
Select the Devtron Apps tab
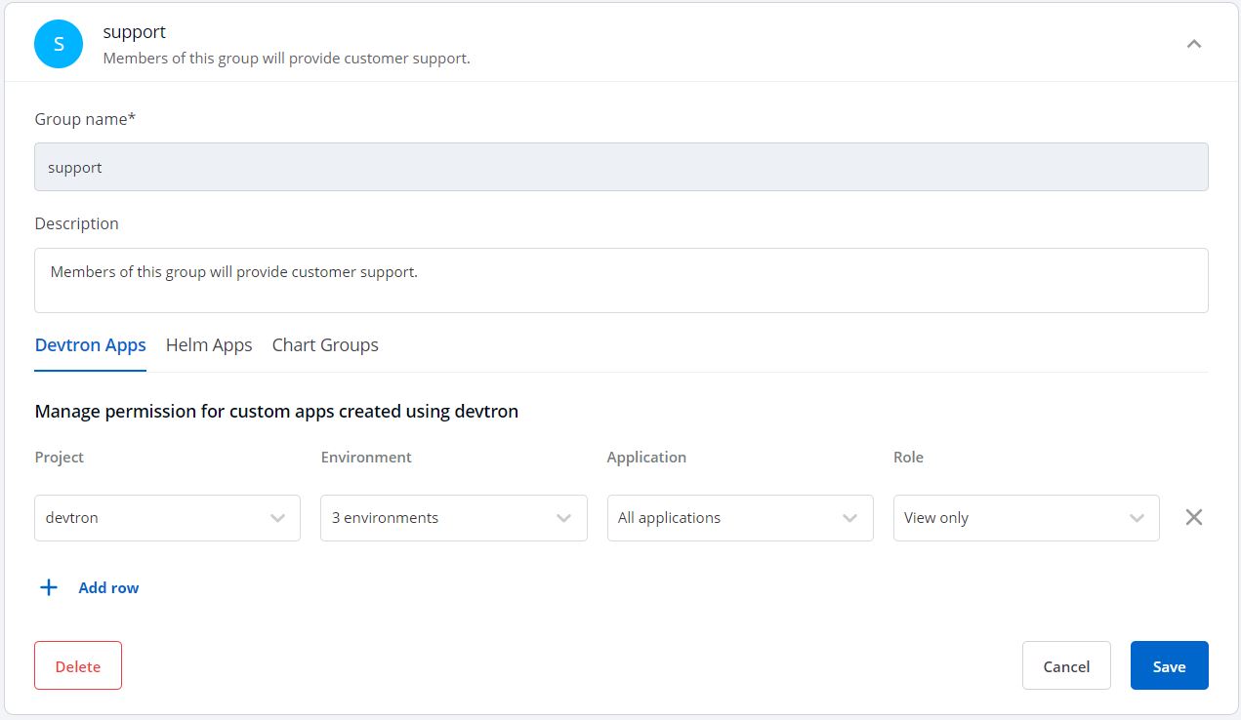pos(90,345)
